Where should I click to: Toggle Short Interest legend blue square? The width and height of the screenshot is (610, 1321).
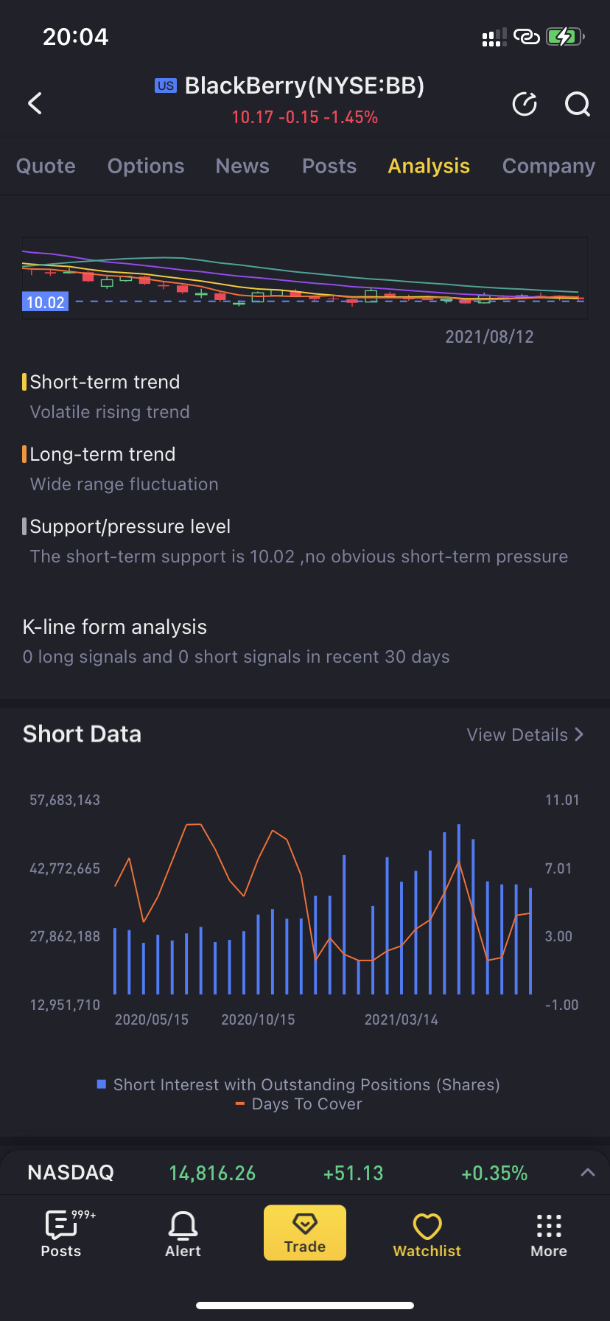click(x=102, y=1084)
